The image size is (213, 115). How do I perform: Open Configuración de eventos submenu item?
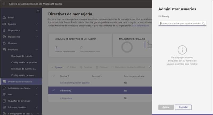[24, 75]
